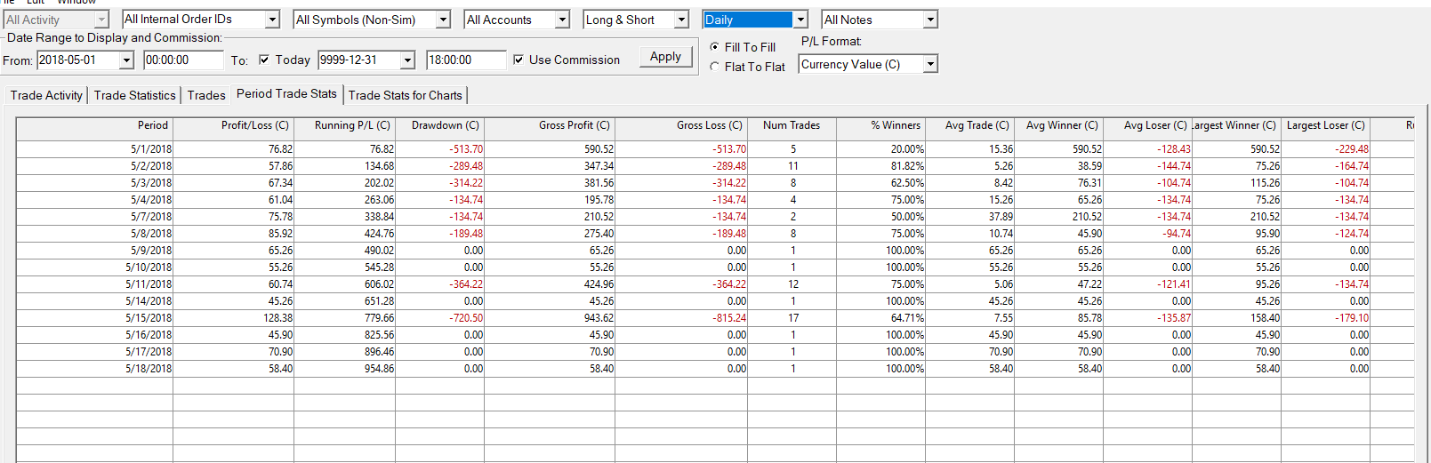
Task: Select the Flat To Flat radio button
Action: pos(715,67)
